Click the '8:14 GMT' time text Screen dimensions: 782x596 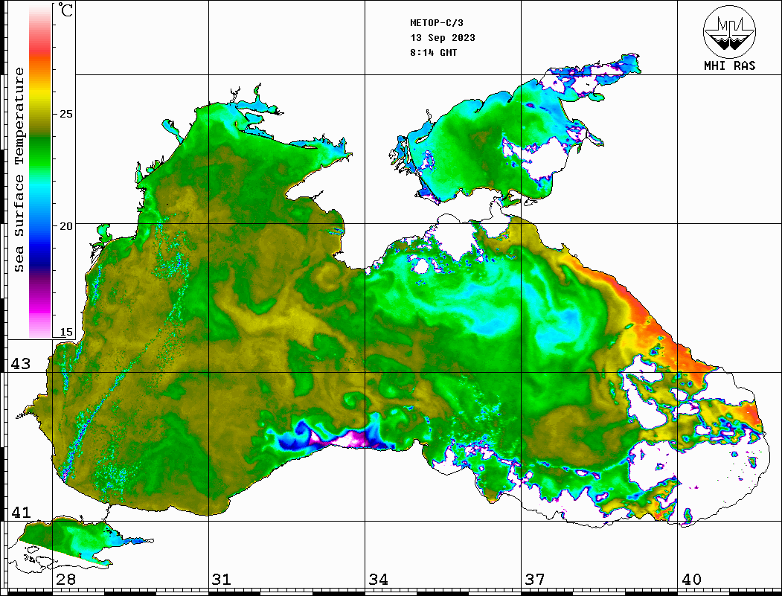click(x=433, y=52)
